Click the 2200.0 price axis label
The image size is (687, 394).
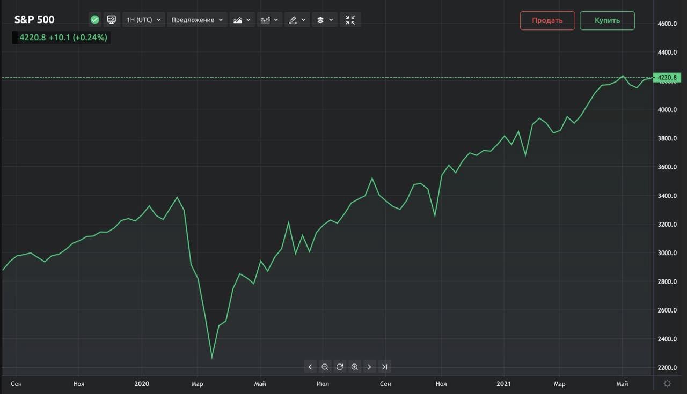pos(668,368)
